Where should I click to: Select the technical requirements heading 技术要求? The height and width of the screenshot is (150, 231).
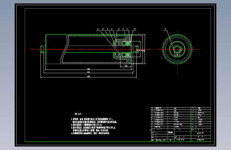coord(78,114)
